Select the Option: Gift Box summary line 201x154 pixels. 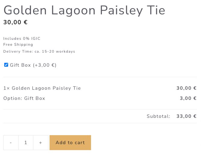coord(24,98)
